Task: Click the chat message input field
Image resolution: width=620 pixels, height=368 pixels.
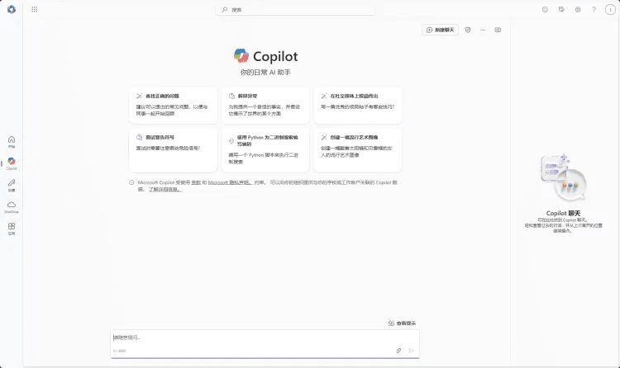Action: click(265, 338)
